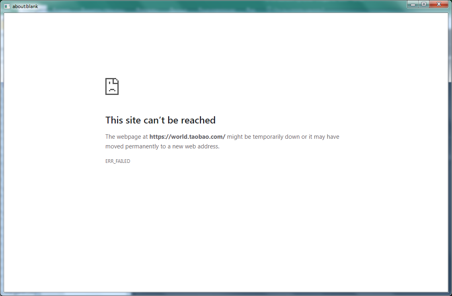Click the sad page error icon
This screenshot has height=296, width=452.
(112, 86)
